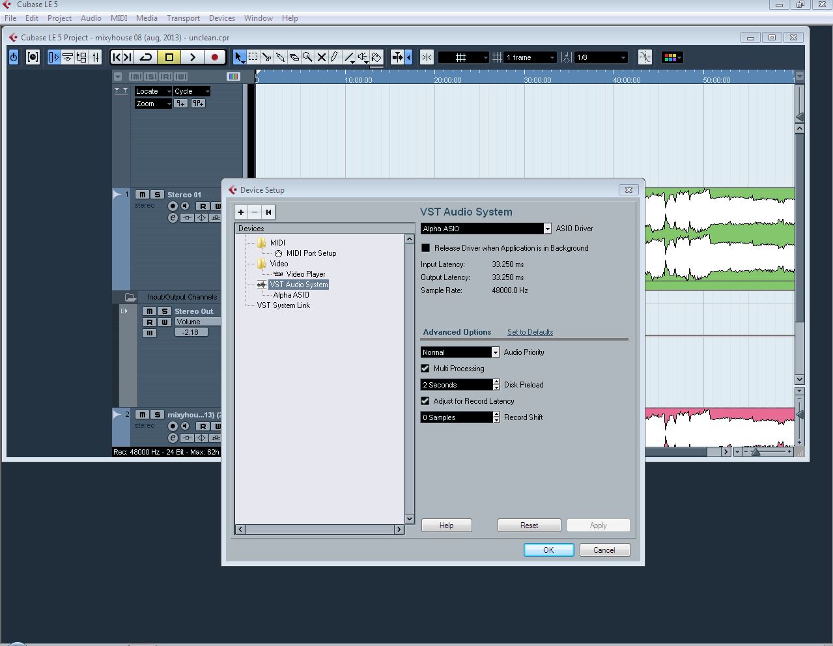Viewport: 833px width, 646px height.
Task: Select the Zoom magnifier tool
Action: (x=307, y=57)
